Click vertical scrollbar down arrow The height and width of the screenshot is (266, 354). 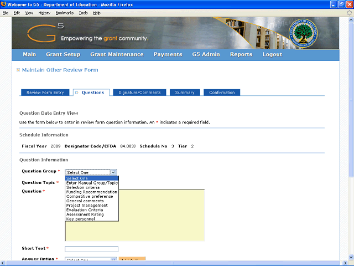(x=351, y=257)
